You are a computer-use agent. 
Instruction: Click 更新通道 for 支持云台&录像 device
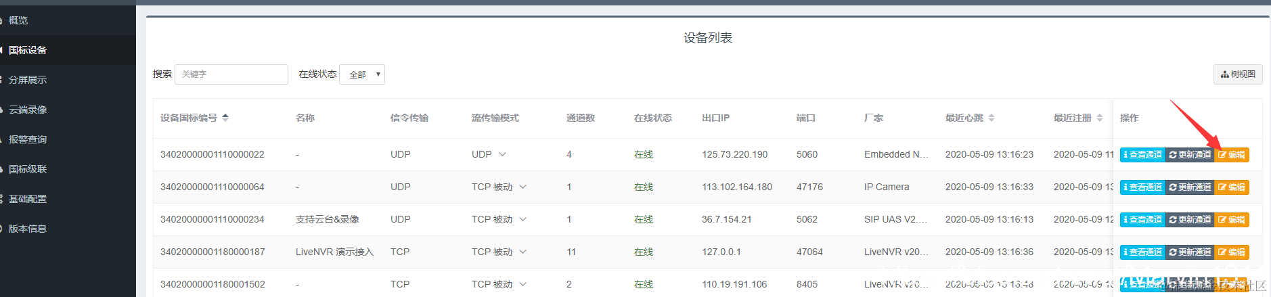pyautogui.click(x=1190, y=220)
